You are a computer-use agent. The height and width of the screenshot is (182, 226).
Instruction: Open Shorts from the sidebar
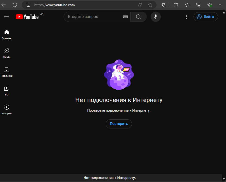click(7, 53)
